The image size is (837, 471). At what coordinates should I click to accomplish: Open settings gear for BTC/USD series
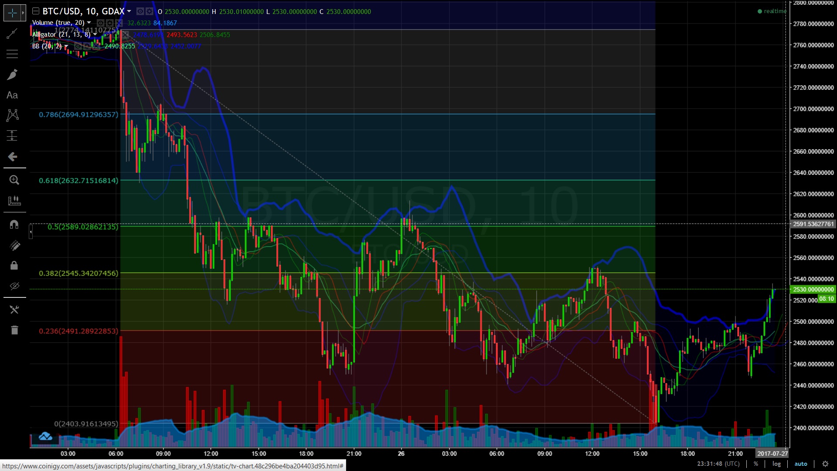pos(149,11)
